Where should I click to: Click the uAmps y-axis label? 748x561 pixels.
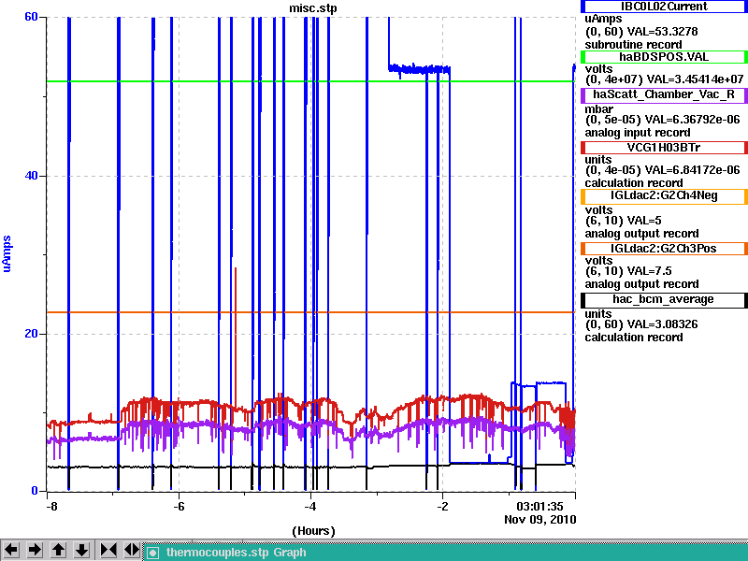(x=7, y=253)
